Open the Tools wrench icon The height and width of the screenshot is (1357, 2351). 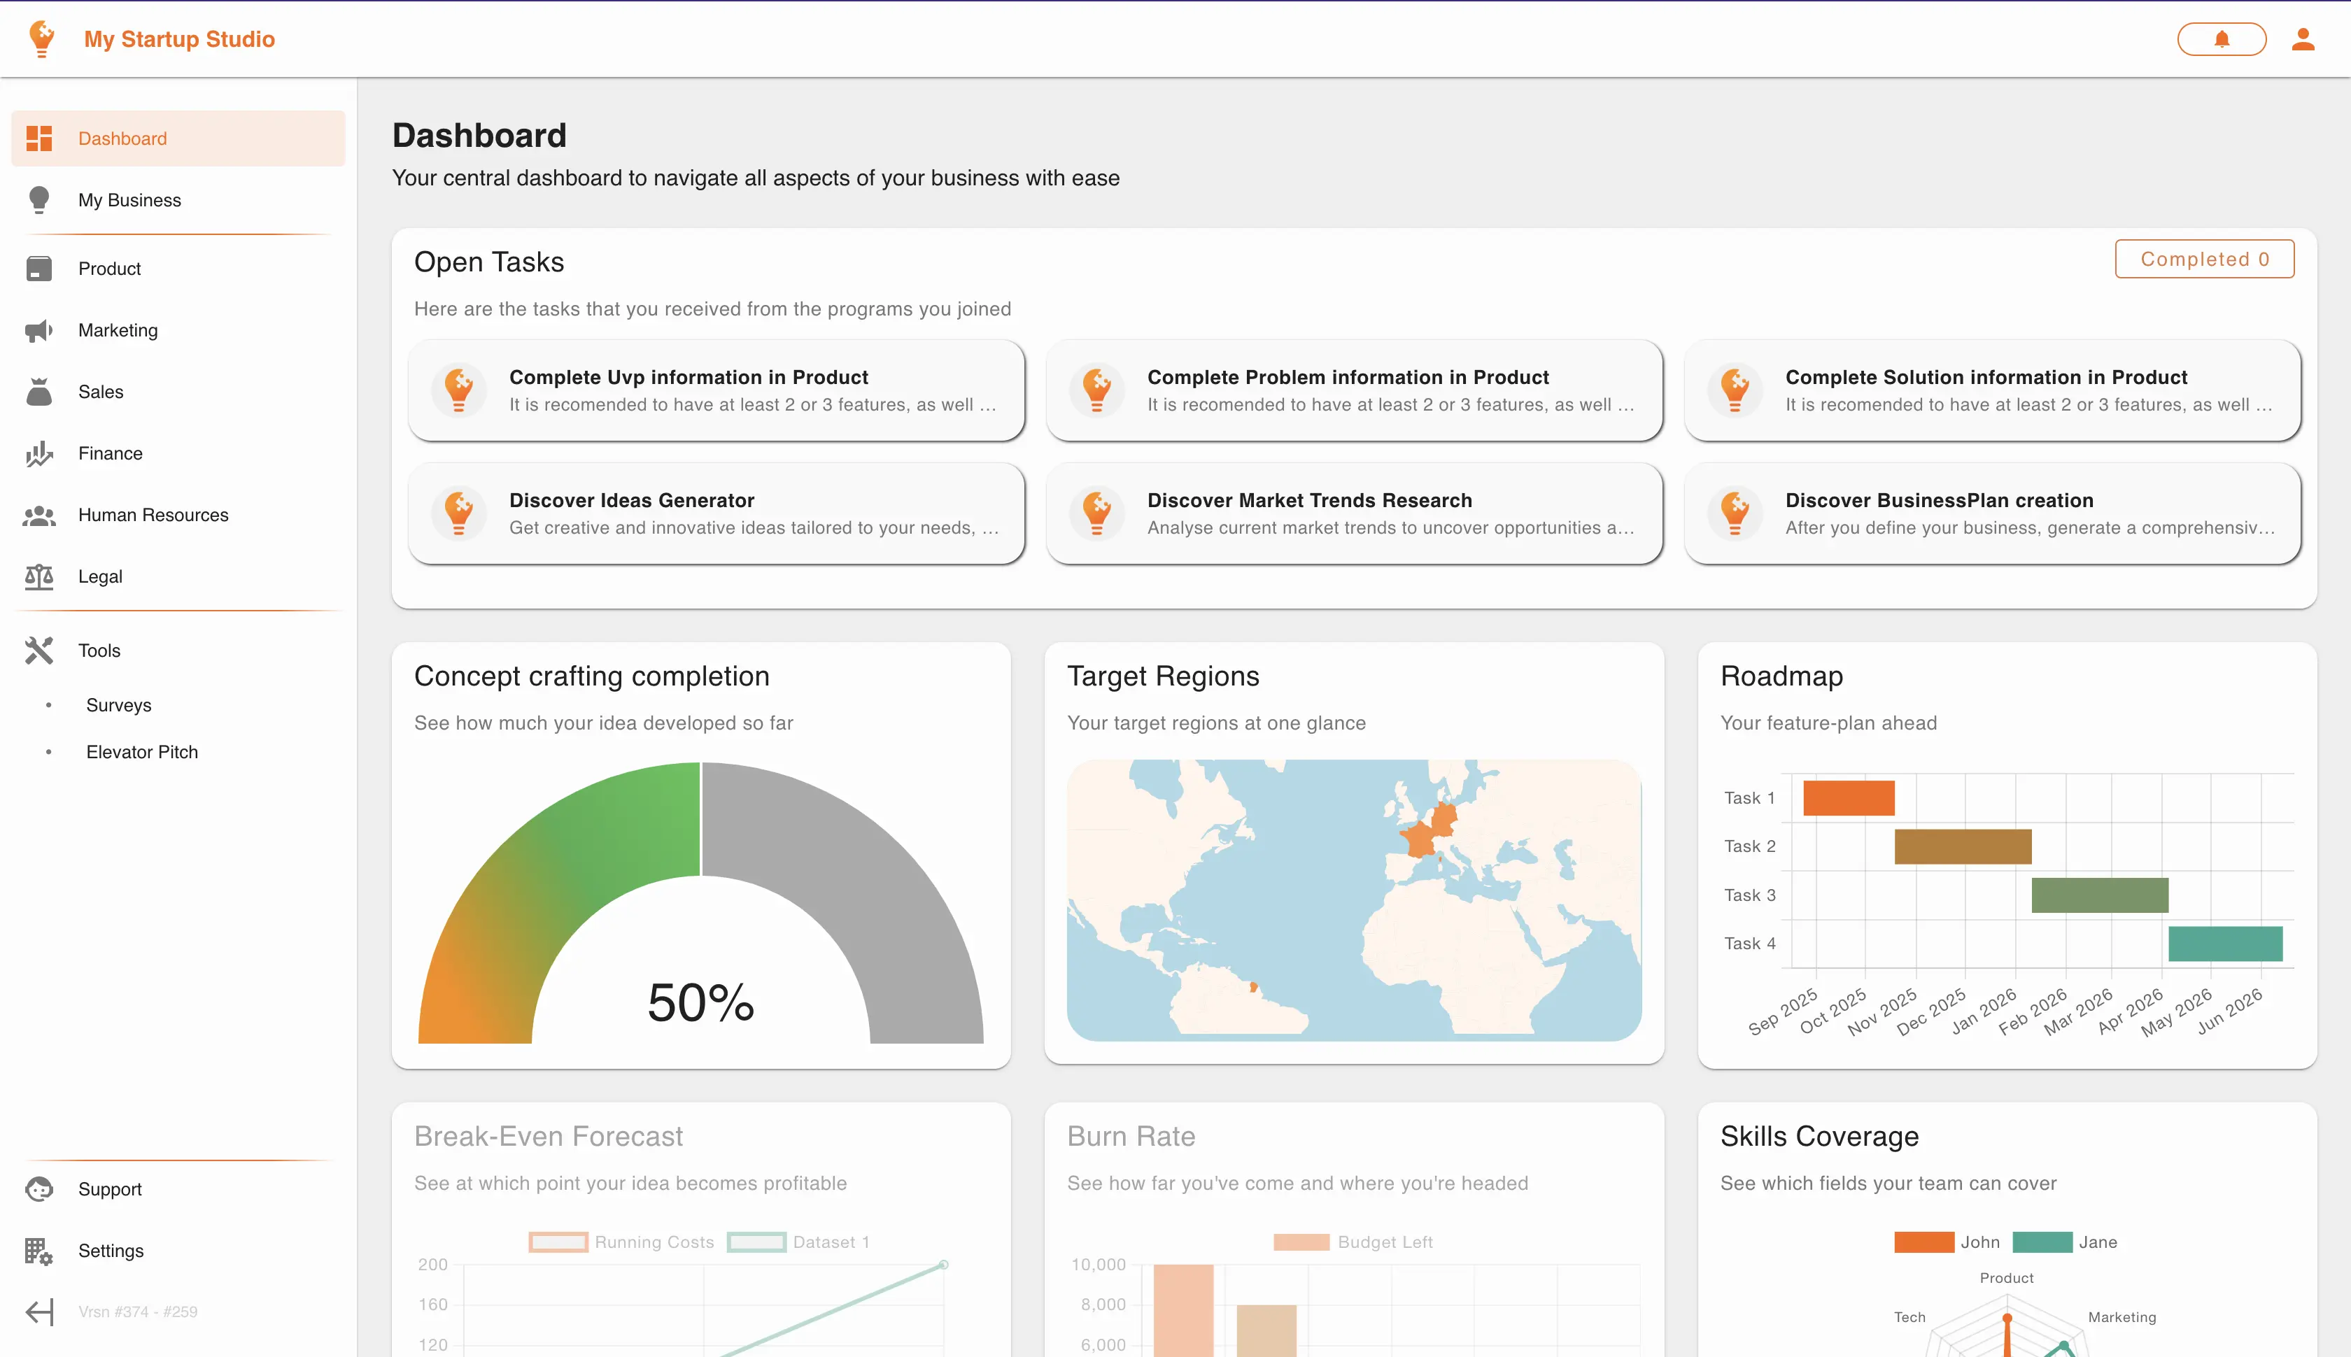[38, 650]
